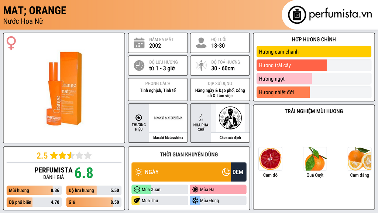Click the perfumer circular illustration icon
This screenshot has width=378, height=213.
(x=230, y=118)
